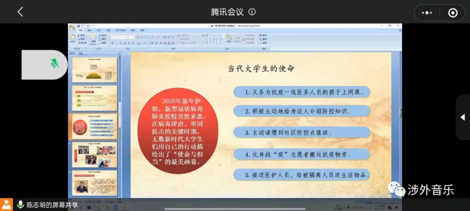470x211 pixels.
Task: Select the slide thumbnail with photo collage
Action: [94, 155]
